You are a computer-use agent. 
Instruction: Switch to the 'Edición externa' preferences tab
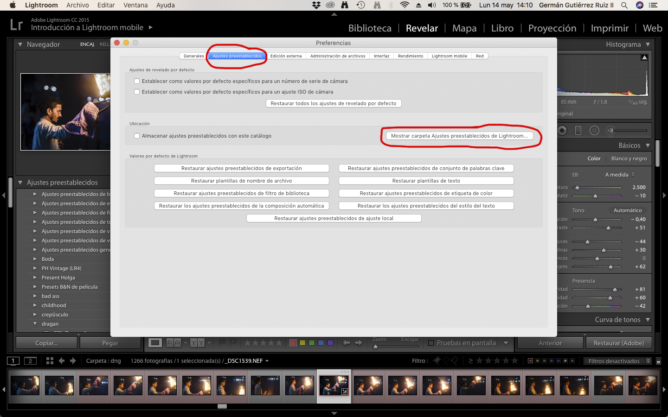tap(286, 56)
